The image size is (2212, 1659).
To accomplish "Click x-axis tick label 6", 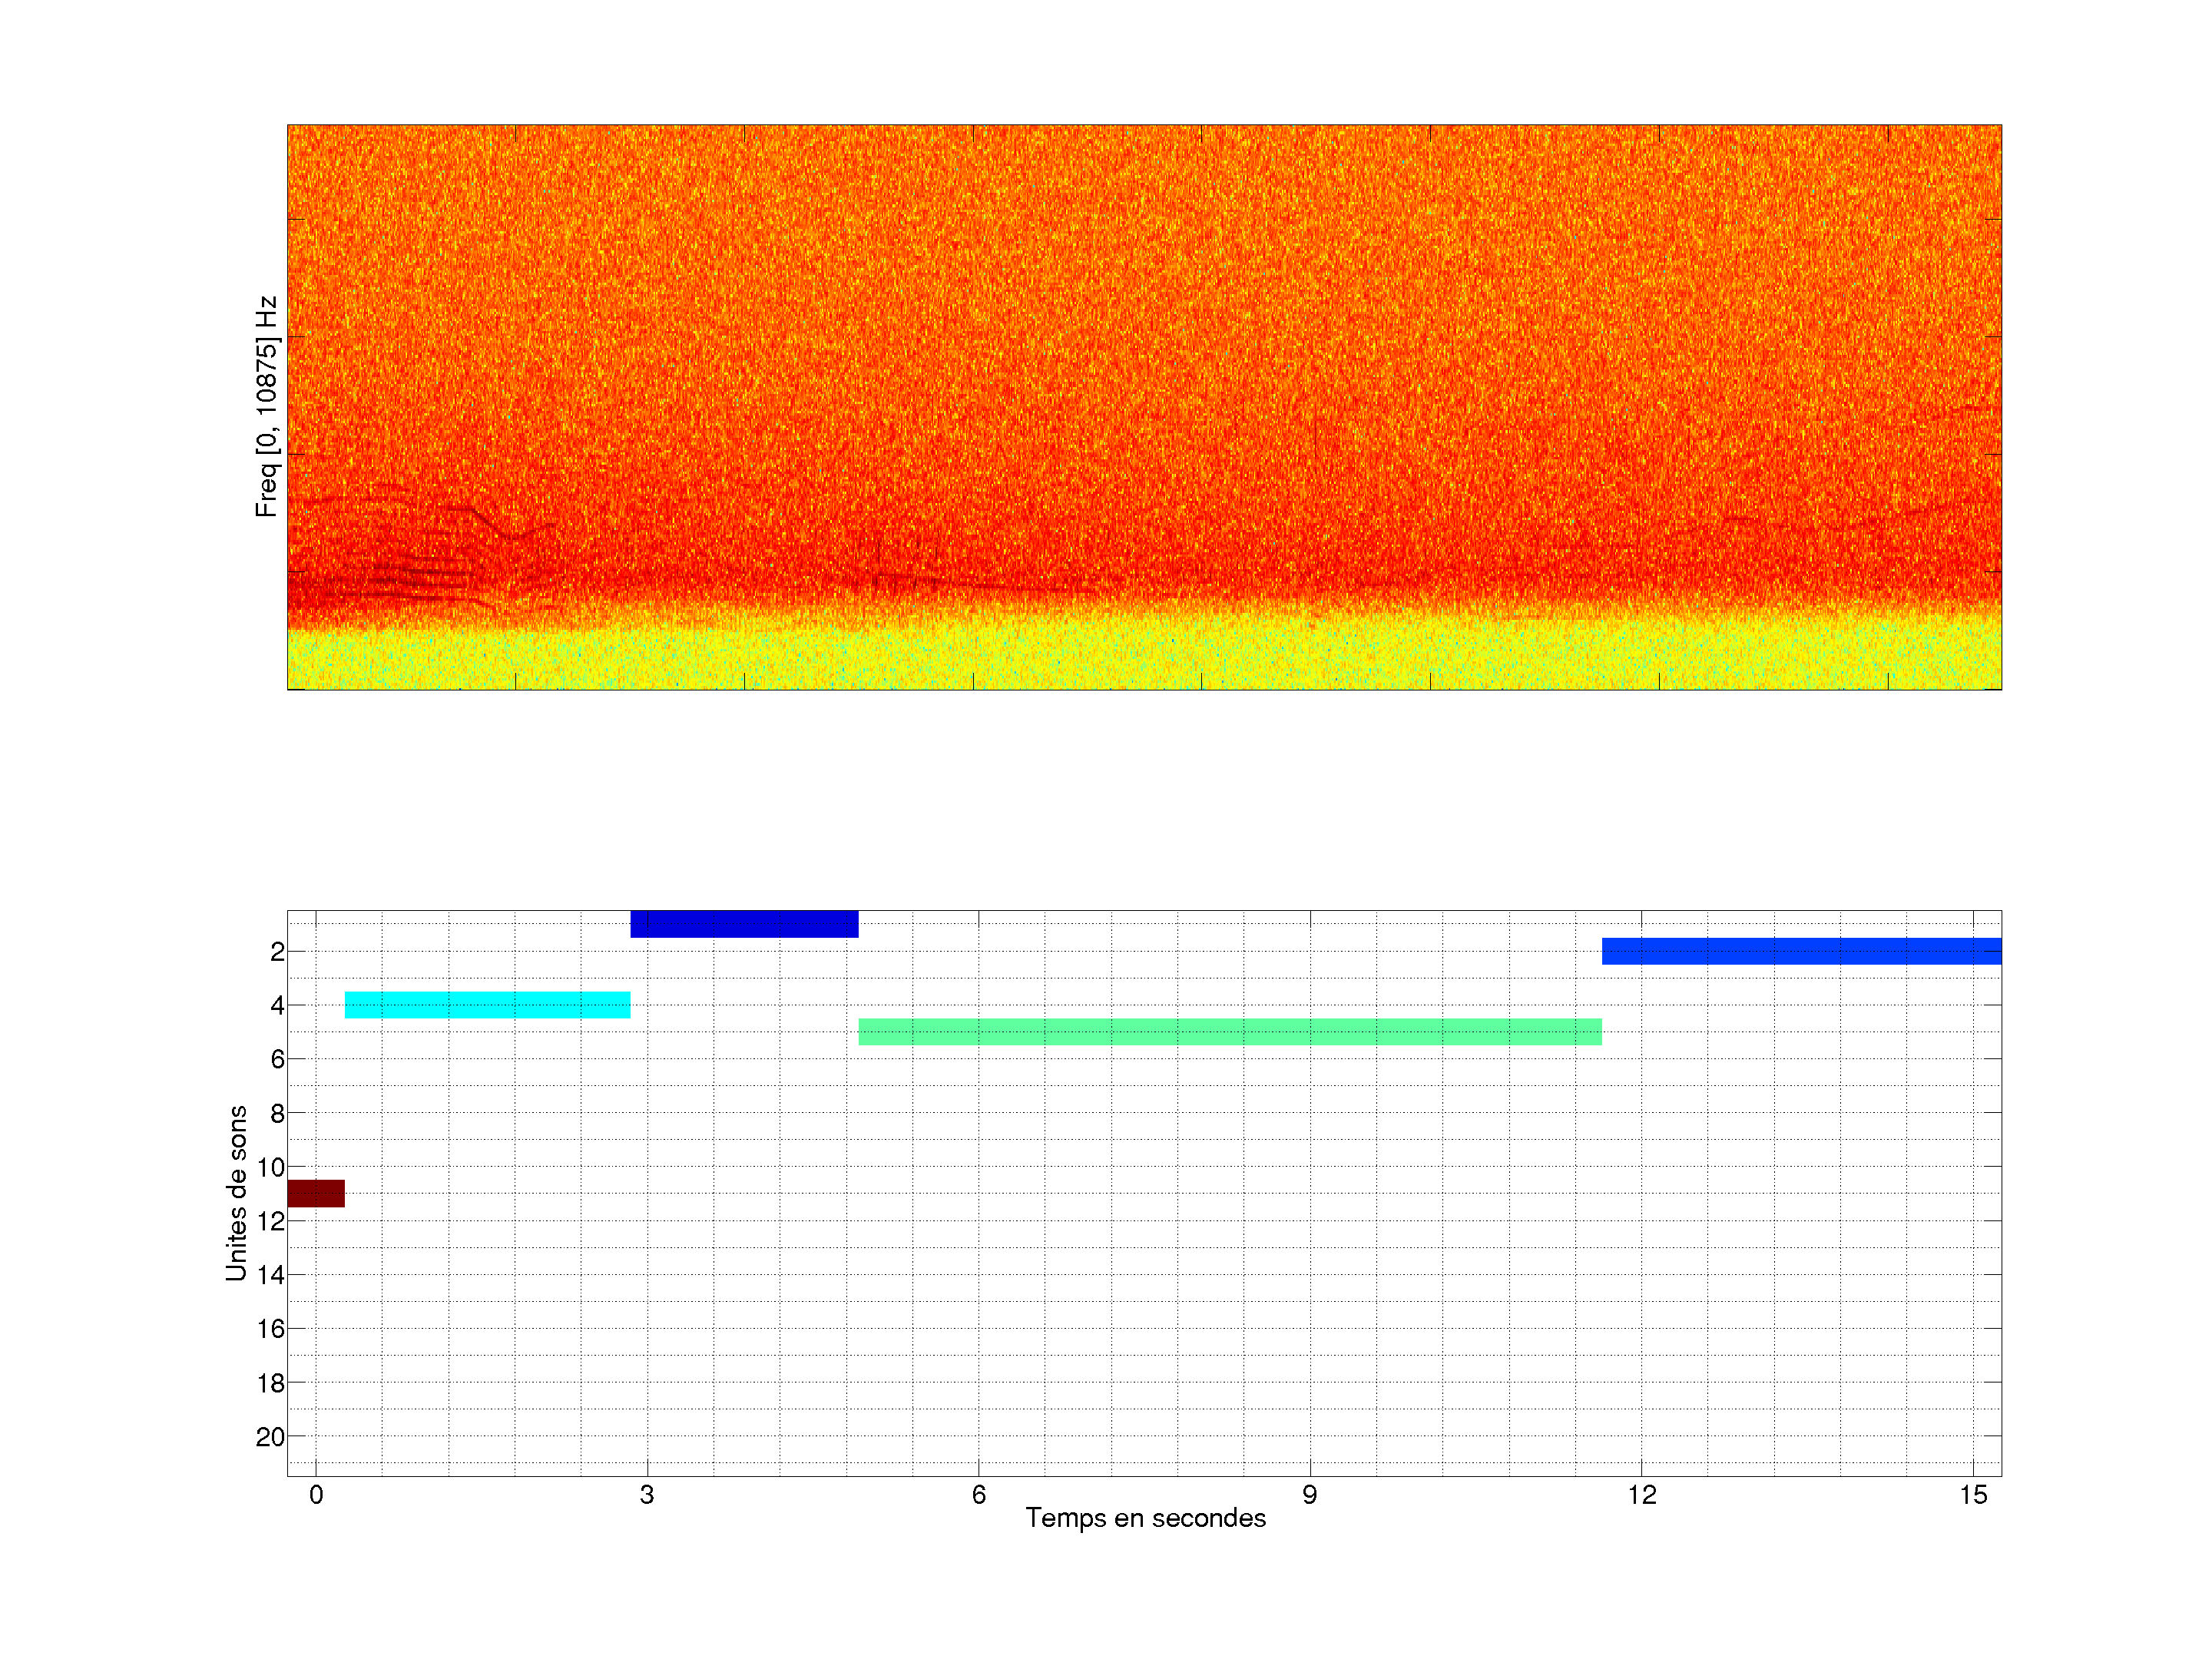I will click(978, 1495).
